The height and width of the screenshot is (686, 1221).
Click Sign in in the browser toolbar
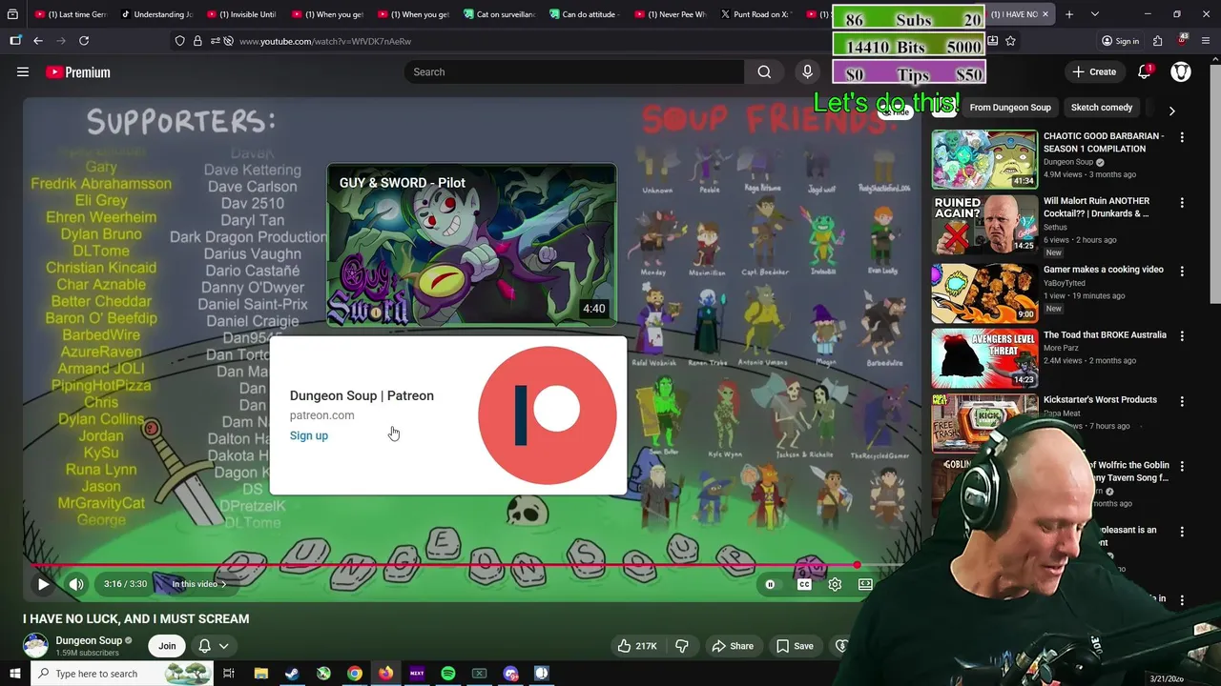pyautogui.click(x=1120, y=41)
